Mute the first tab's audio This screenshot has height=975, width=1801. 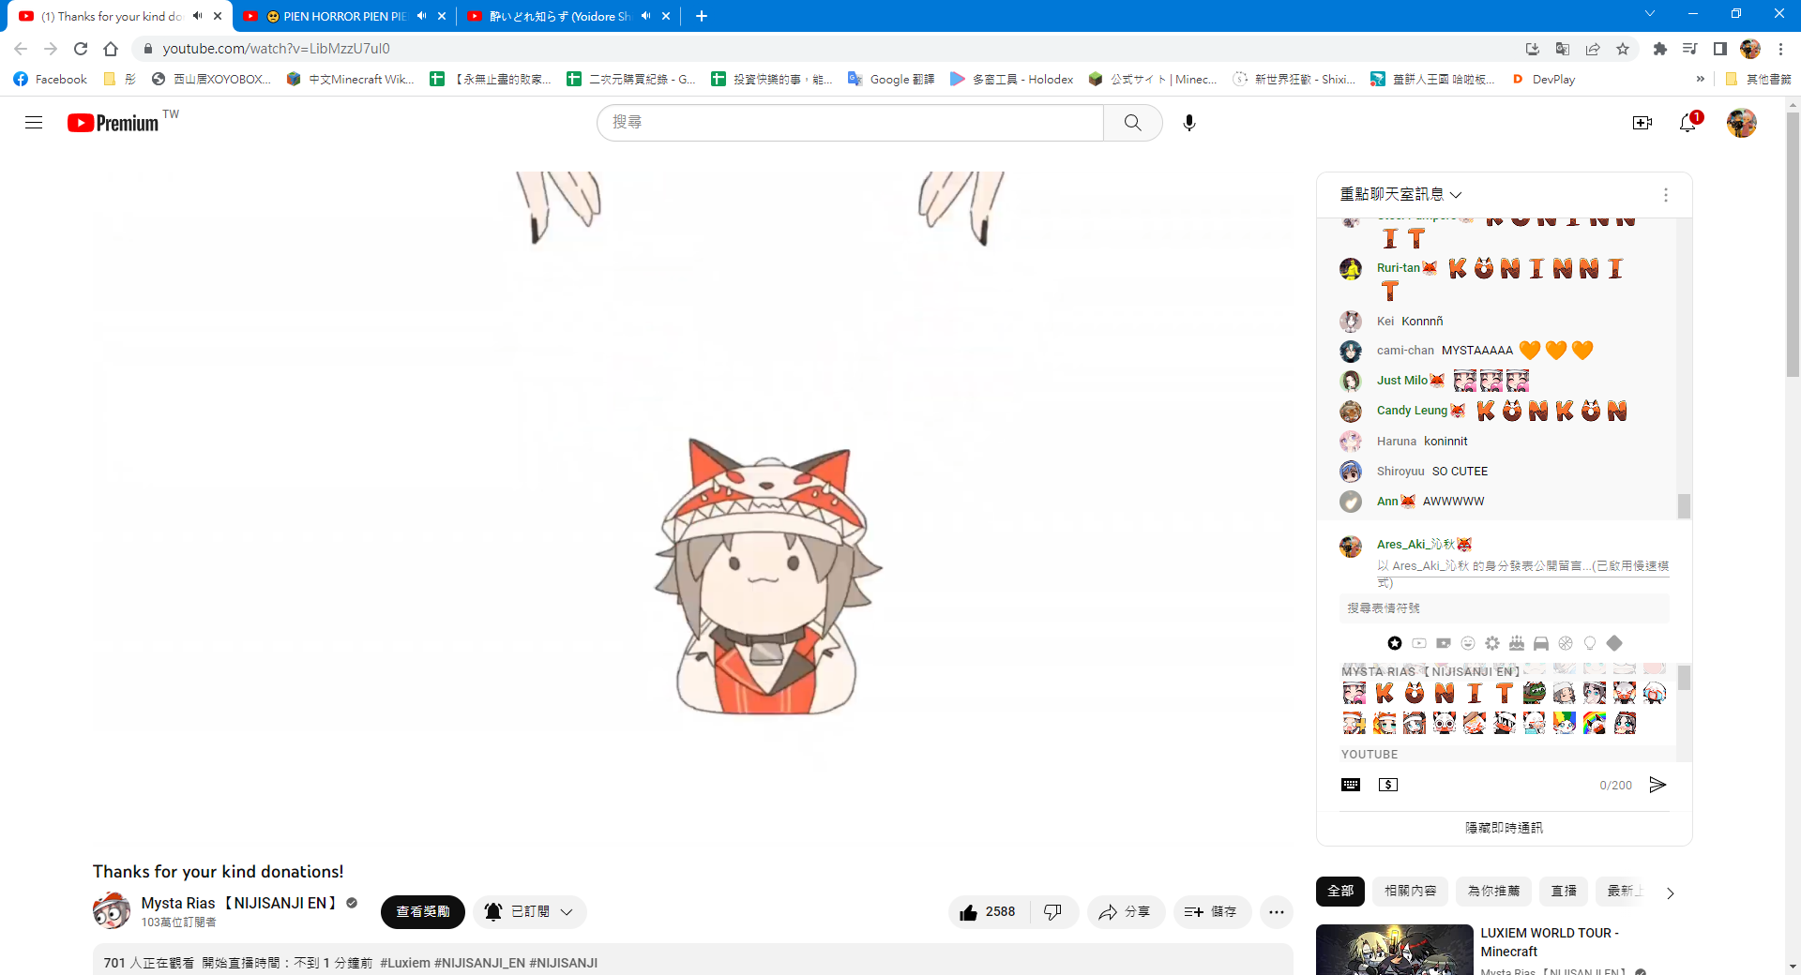197,16
